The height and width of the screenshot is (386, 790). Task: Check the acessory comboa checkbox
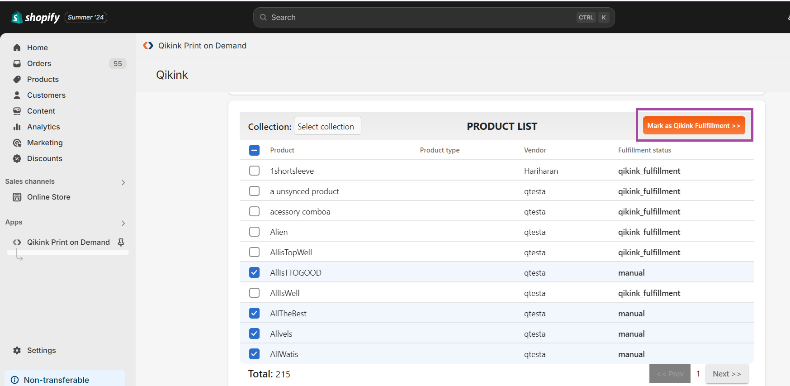tap(255, 211)
